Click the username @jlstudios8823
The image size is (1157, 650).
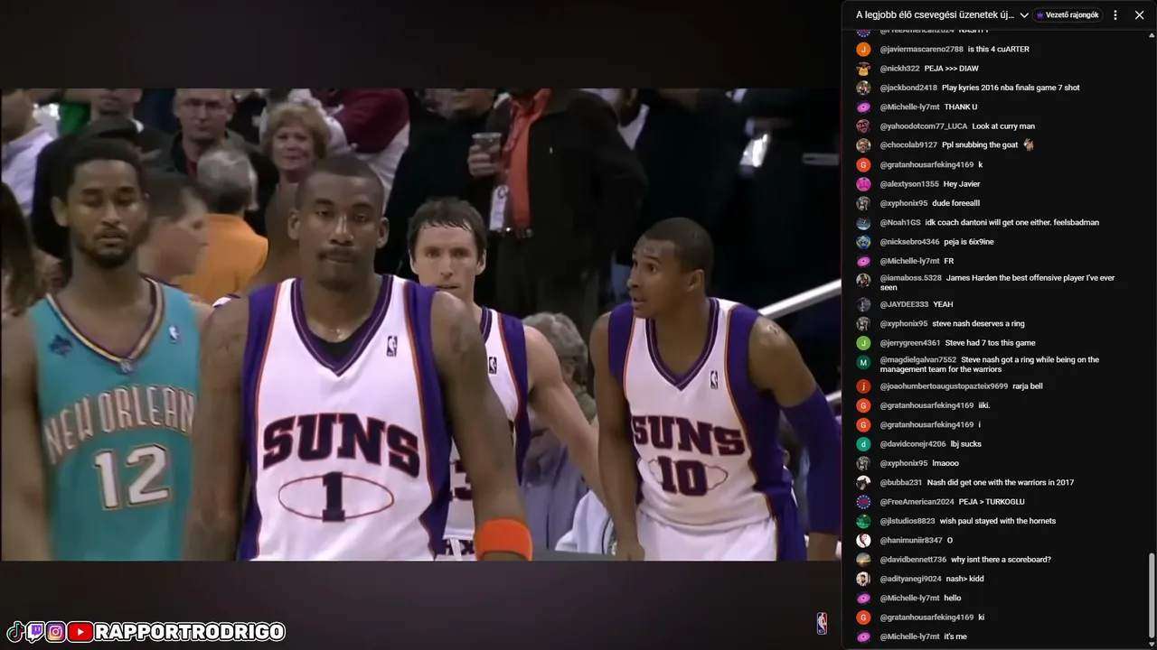tap(908, 521)
